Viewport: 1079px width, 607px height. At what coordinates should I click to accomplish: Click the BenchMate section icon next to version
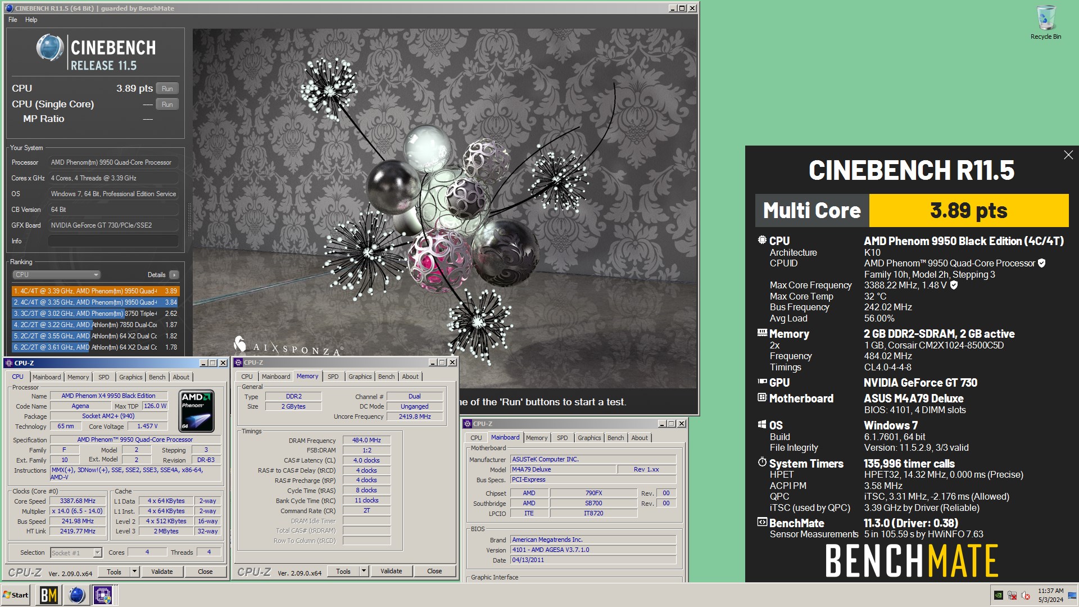click(762, 522)
